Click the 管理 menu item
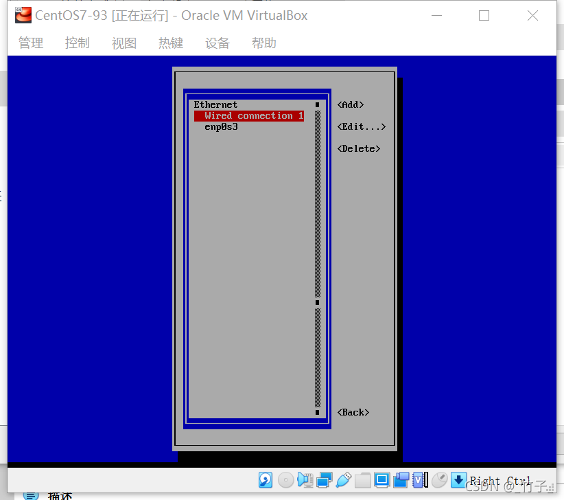Screen dimensions: 564x500 [30, 43]
